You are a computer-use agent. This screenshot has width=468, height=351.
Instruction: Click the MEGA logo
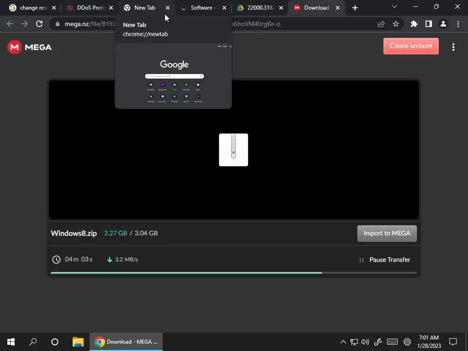tap(30, 47)
